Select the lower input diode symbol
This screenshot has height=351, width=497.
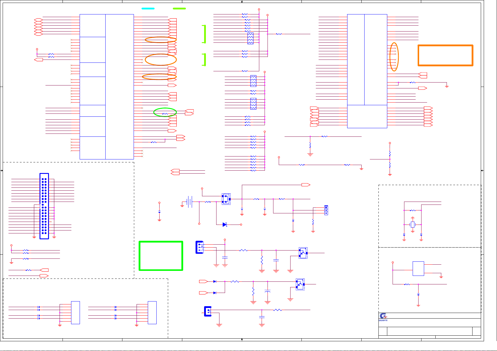214,293
